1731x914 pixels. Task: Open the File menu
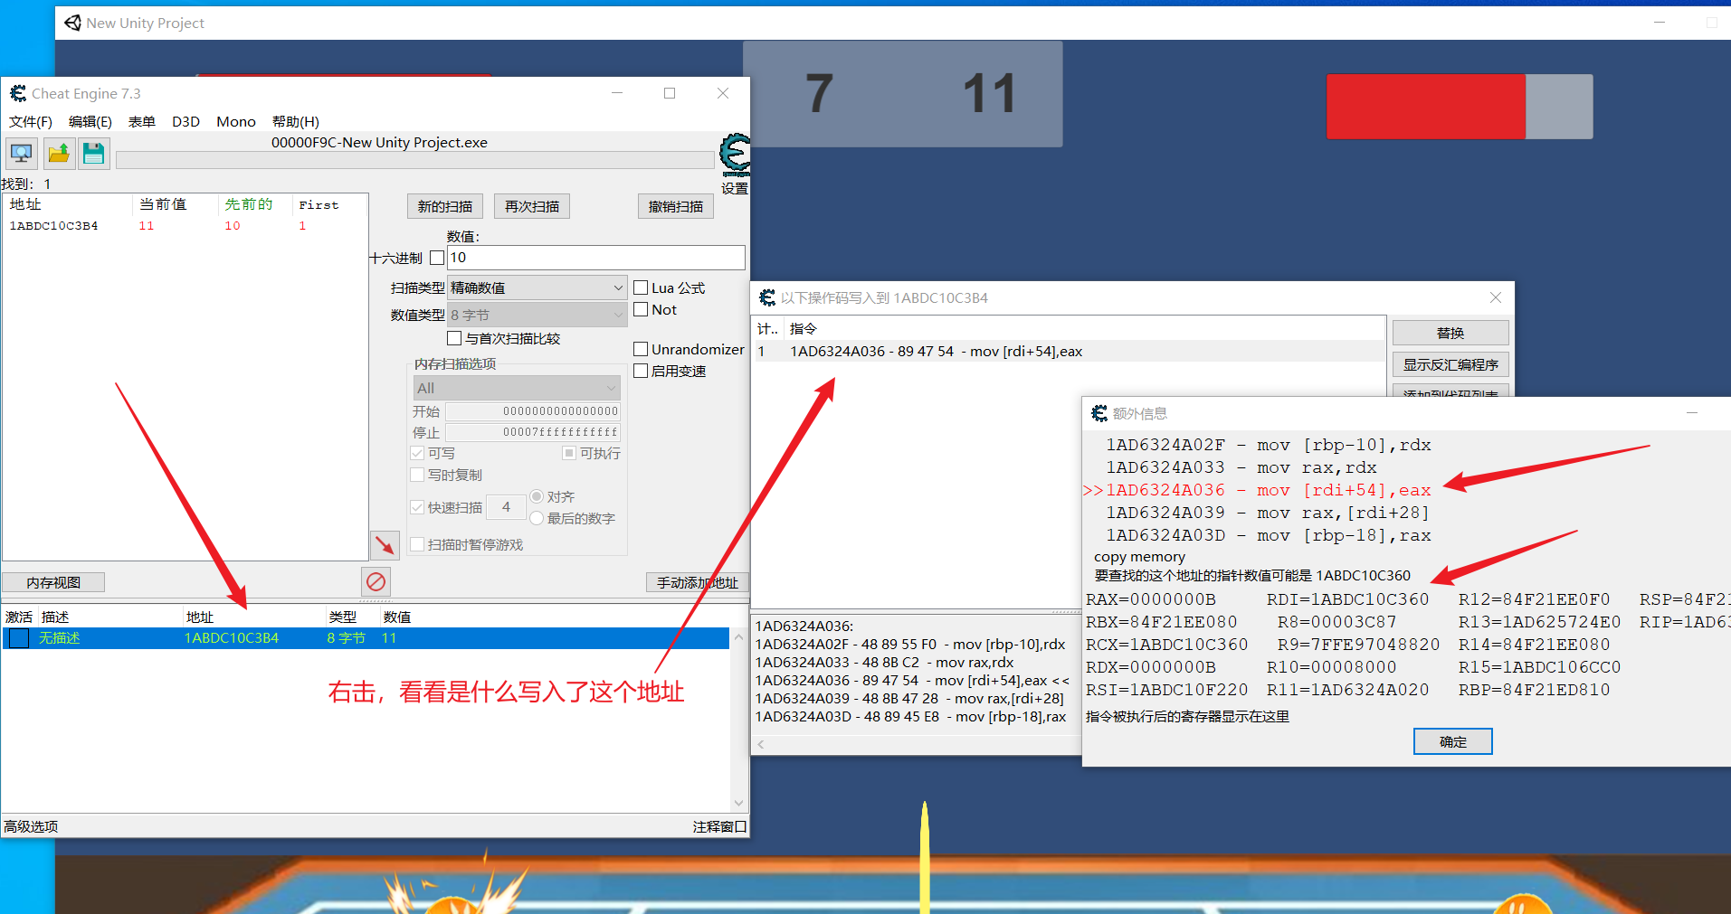click(x=31, y=121)
